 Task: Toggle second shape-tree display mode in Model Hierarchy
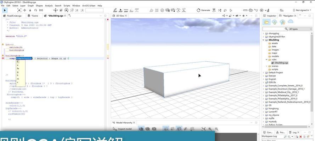point(147,129)
